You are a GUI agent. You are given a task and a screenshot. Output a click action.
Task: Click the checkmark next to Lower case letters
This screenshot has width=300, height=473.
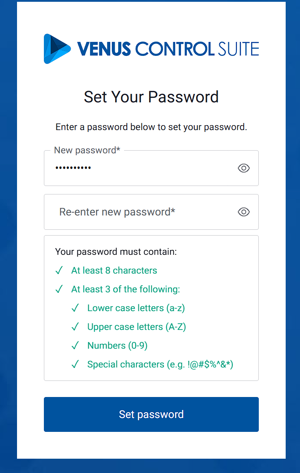coord(75,308)
